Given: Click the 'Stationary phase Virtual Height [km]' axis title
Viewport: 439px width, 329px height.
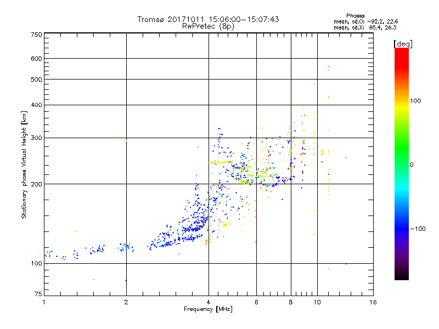Looking at the screenshot, I should click(24, 164).
